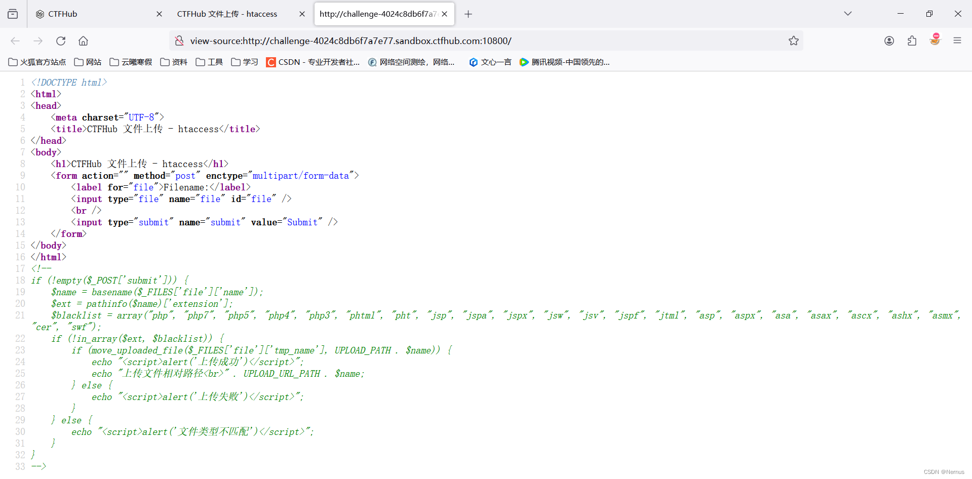Click 'UPLOAD_URL_PATH' in line 25
Screen dimensions: 972x479
[x=282, y=374]
